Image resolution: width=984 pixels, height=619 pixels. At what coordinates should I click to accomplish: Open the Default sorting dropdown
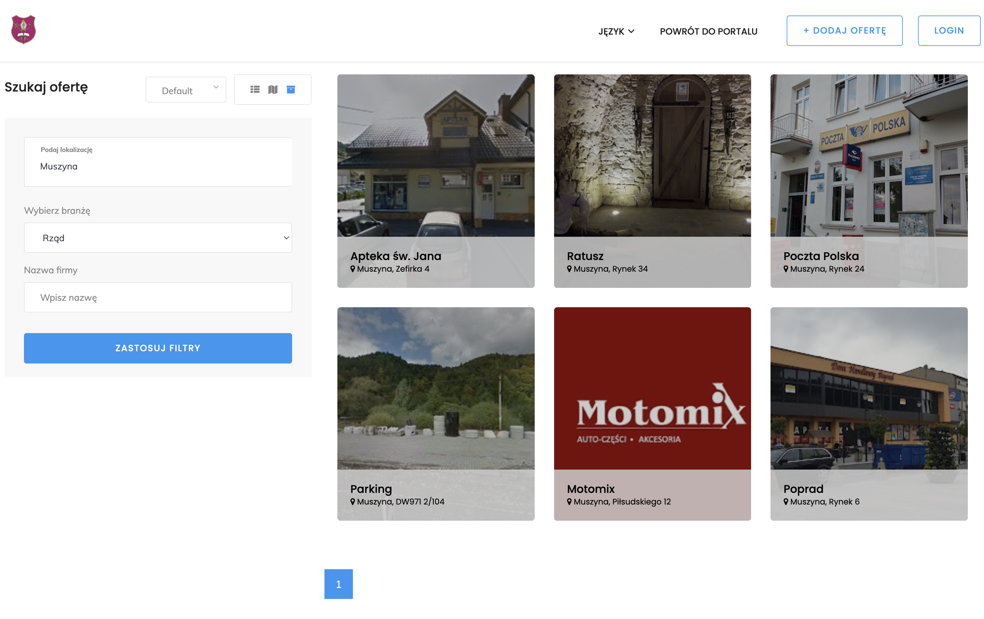(x=186, y=90)
